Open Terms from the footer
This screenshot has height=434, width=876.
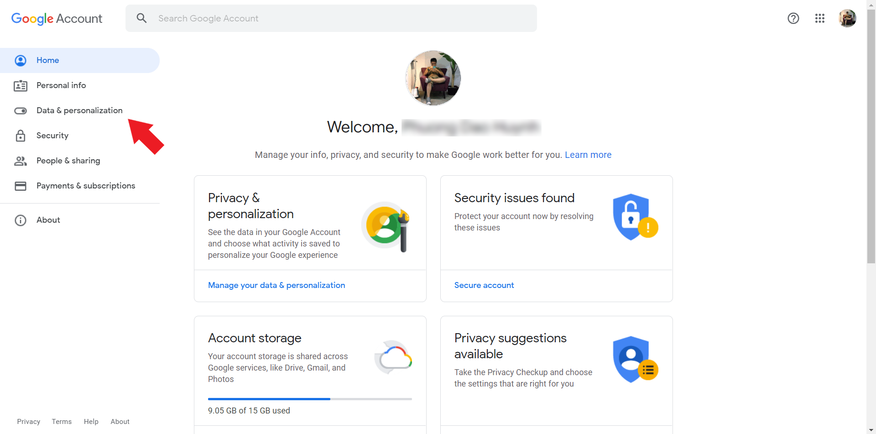[x=61, y=421]
